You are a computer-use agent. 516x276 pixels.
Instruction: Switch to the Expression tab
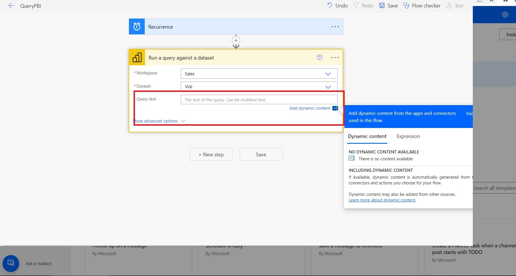click(408, 136)
